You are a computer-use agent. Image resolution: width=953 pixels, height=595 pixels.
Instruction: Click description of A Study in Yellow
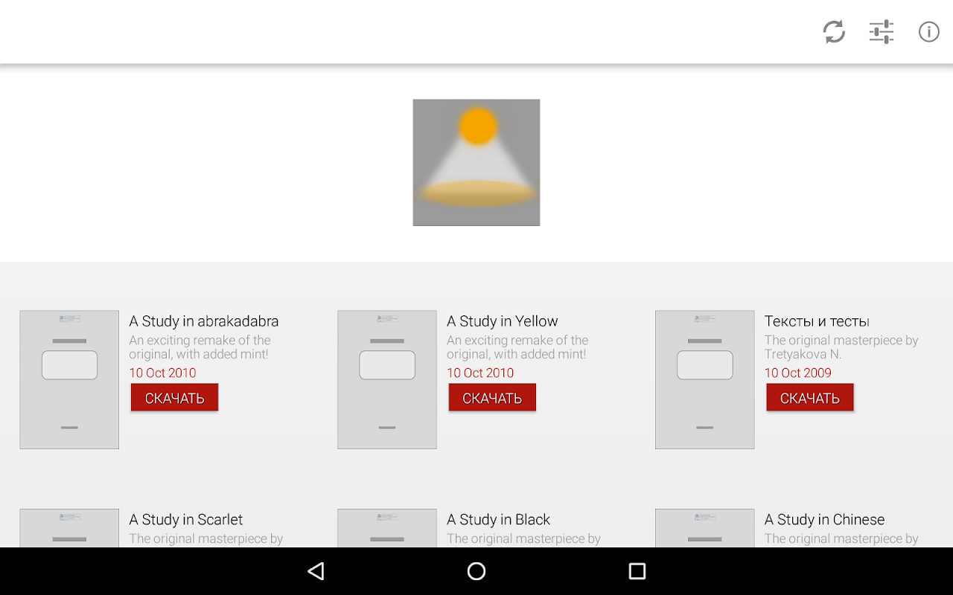tap(517, 347)
